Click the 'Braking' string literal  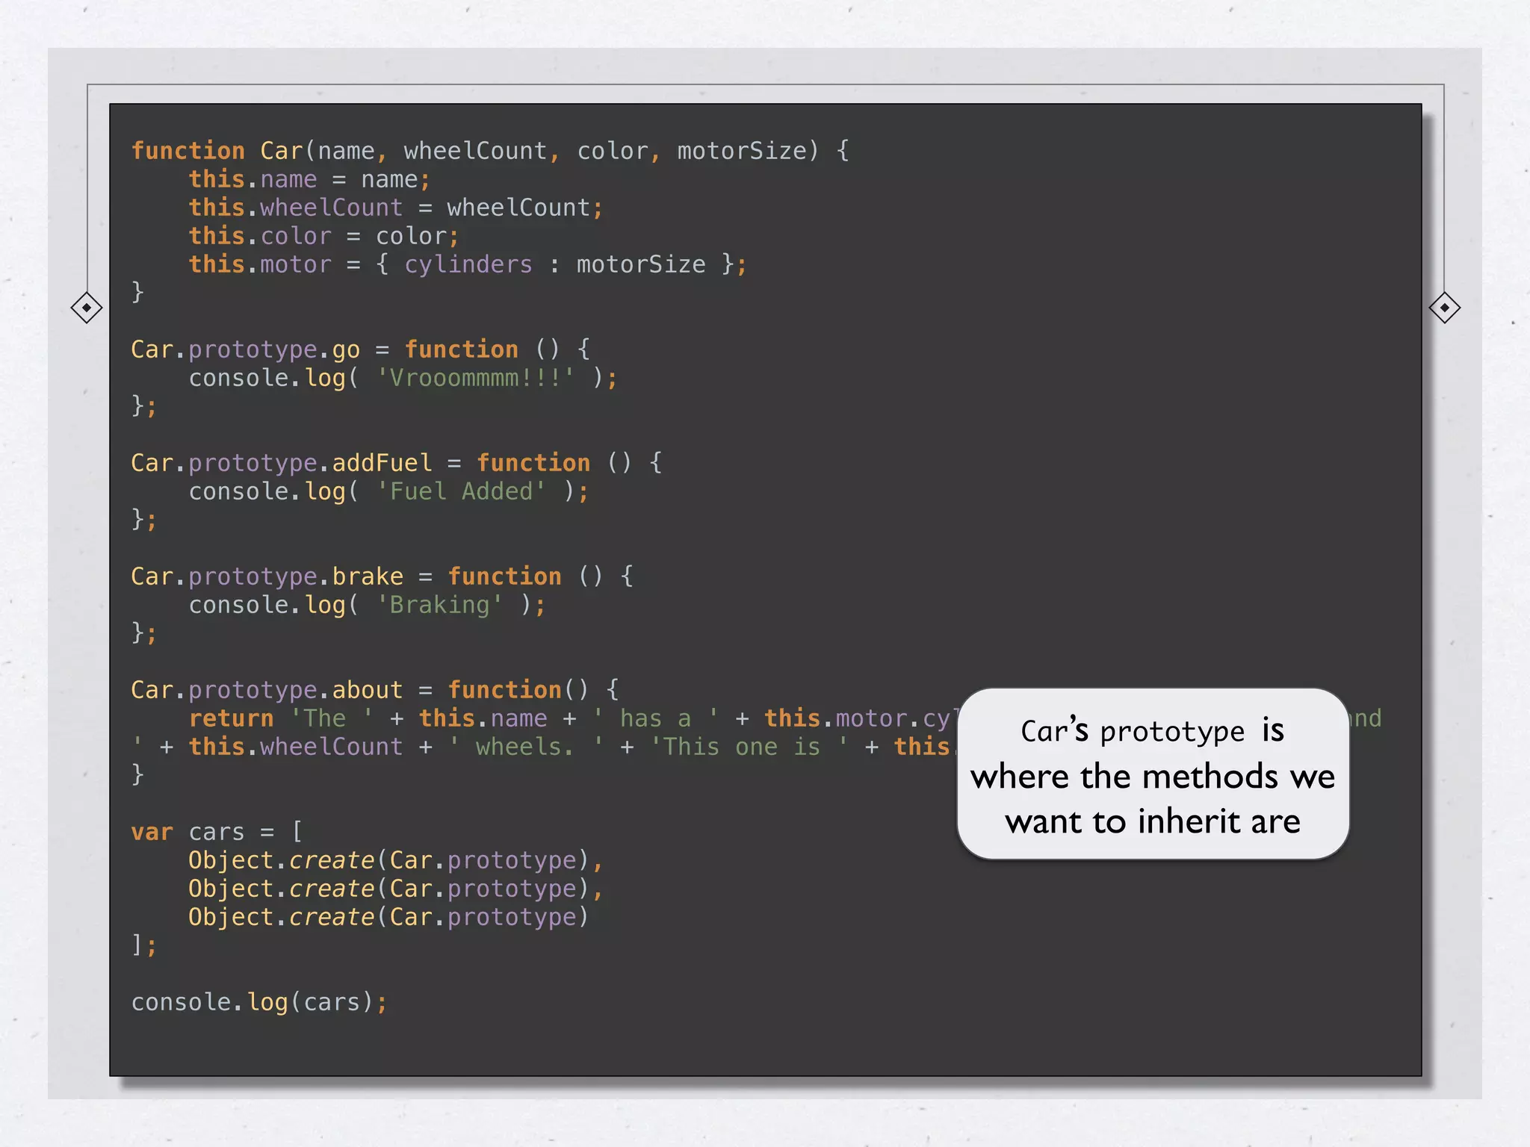(x=439, y=605)
